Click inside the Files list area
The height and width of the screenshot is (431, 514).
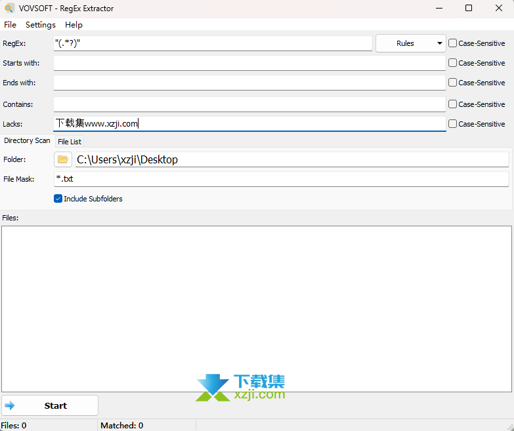(x=257, y=309)
